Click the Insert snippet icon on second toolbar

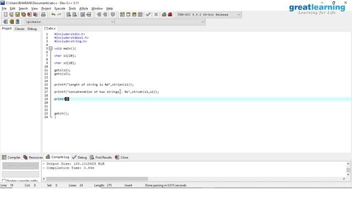pos(5,22)
